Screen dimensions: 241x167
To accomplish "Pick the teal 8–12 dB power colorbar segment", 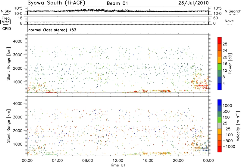I will [220, 74].
